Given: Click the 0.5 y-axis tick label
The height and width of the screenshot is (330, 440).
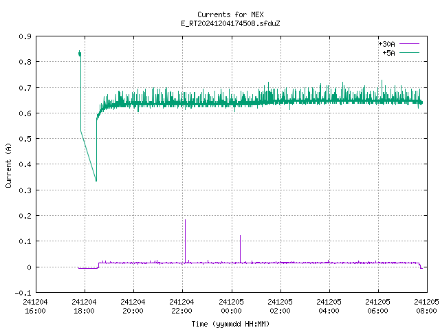Looking at the screenshot, I should pos(25,139).
